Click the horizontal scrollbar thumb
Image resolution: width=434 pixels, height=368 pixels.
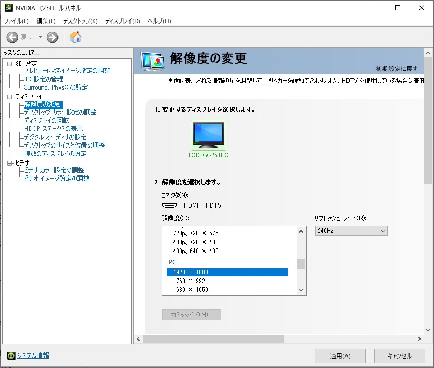coord(213,338)
